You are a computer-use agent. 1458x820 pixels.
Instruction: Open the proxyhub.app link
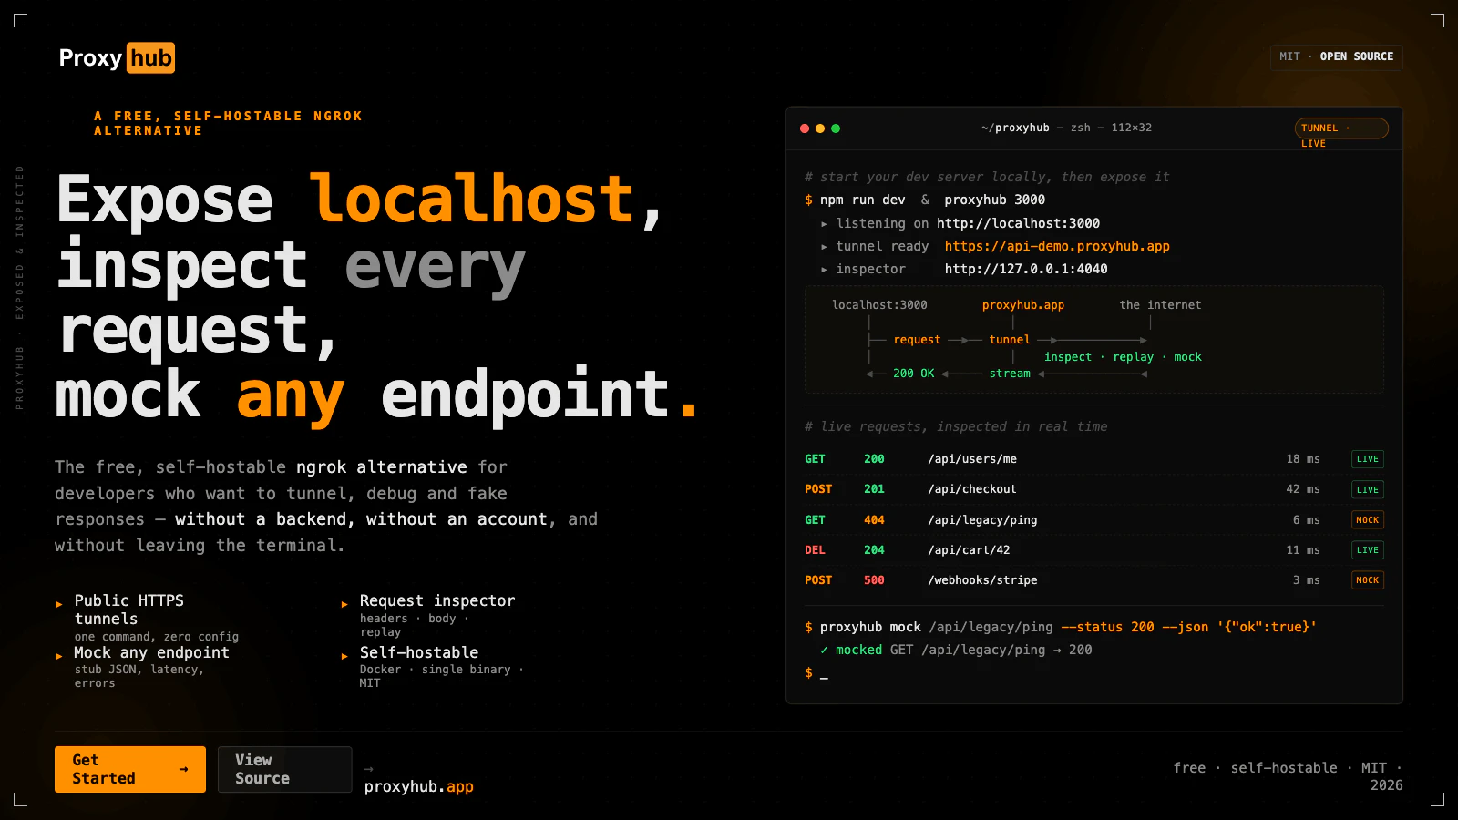coord(419,785)
